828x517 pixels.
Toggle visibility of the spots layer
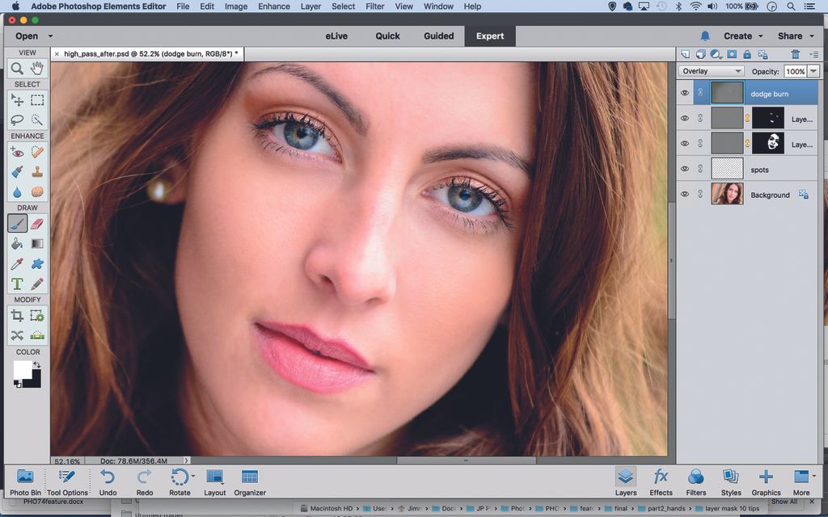coord(685,170)
